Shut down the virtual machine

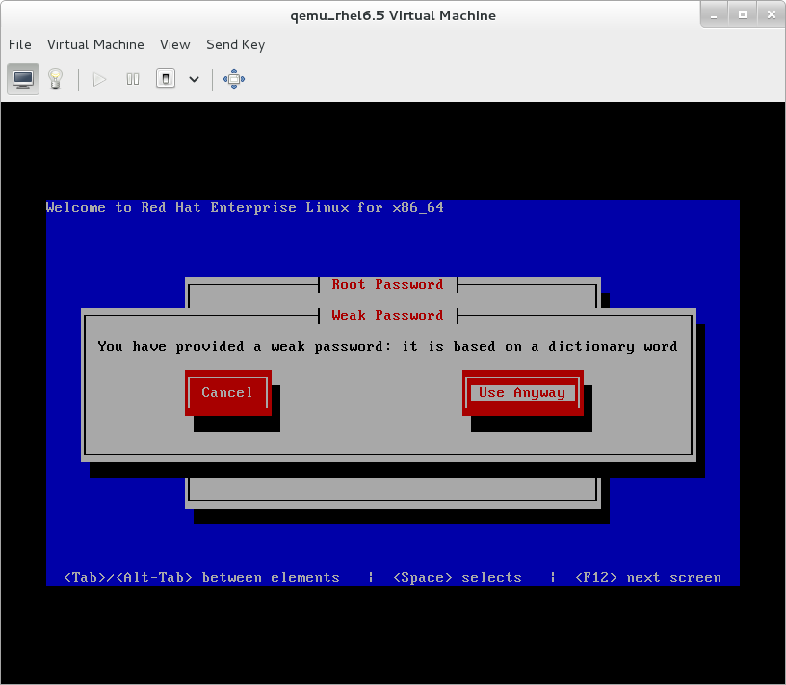click(166, 79)
